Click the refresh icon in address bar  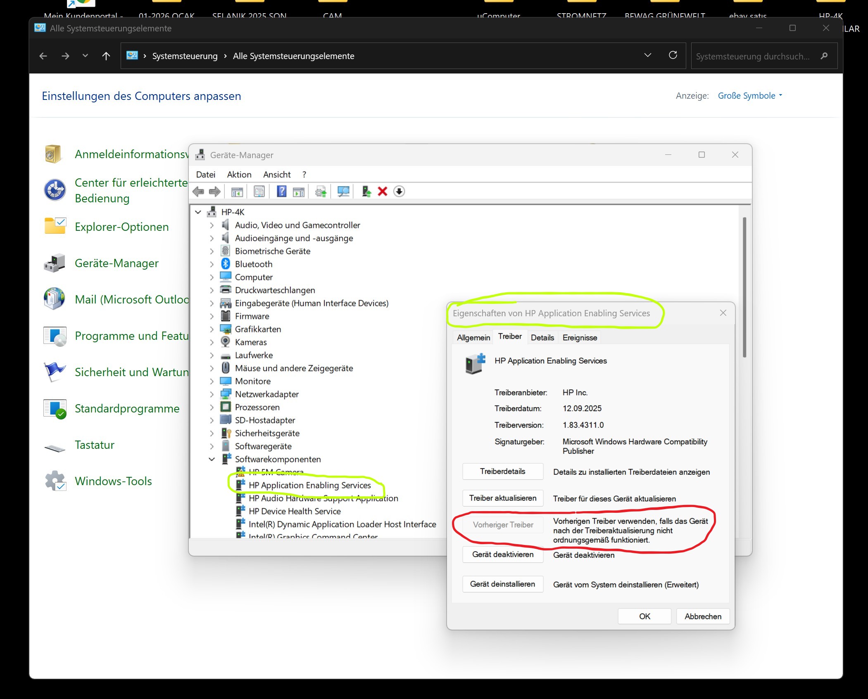pyautogui.click(x=673, y=55)
